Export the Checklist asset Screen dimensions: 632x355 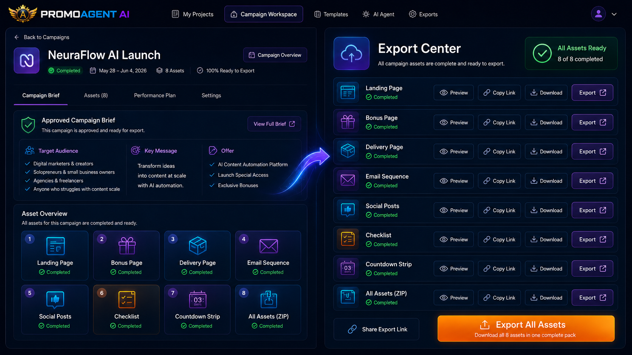coord(592,239)
